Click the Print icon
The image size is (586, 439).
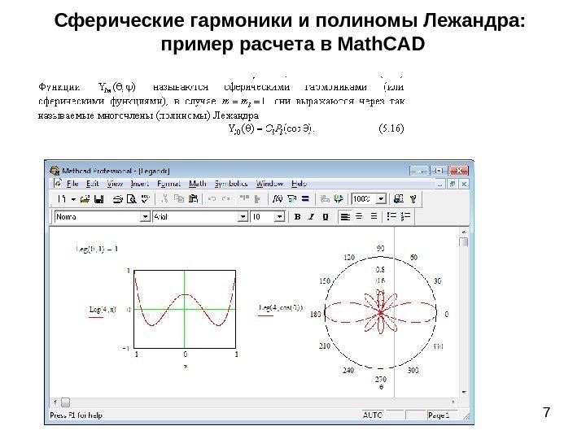click(118, 199)
